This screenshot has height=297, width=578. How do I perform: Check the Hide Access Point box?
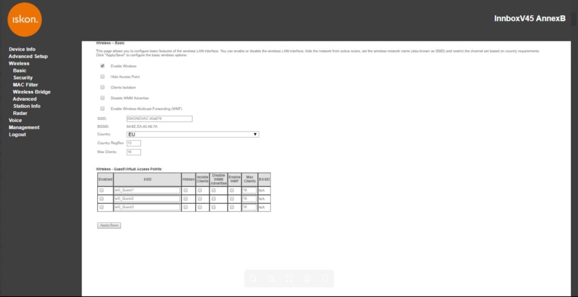tap(103, 76)
